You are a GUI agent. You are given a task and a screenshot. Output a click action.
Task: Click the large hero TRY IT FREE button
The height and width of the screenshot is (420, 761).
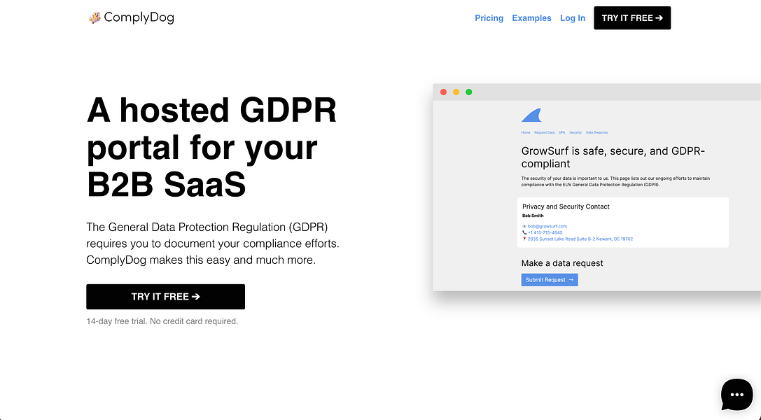pyautogui.click(x=165, y=297)
